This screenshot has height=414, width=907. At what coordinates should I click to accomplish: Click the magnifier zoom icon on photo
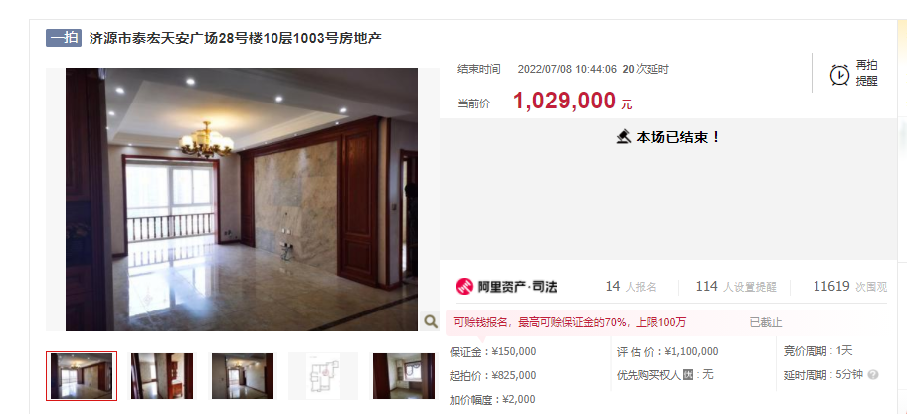click(430, 321)
